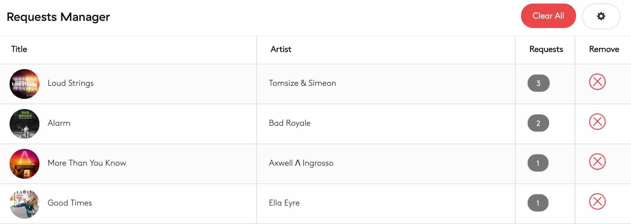The height and width of the screenshot is (224, 631).
Task: Sort by the Artist column header
Action: (x=281, y=49)
